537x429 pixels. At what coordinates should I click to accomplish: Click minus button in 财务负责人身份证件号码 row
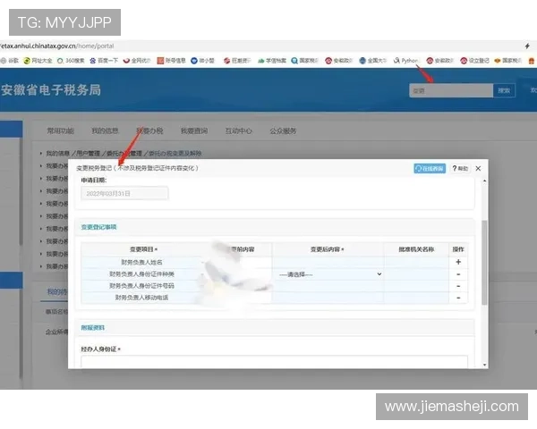tap(458, 286)
